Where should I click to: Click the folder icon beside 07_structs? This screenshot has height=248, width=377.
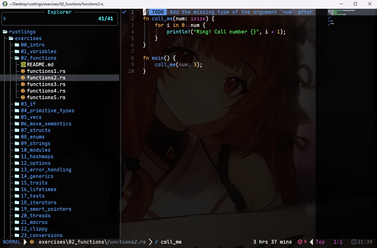[17, 130]
